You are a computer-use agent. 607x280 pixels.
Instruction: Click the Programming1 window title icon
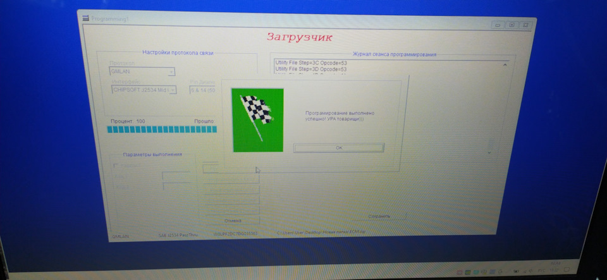point(85,18)
